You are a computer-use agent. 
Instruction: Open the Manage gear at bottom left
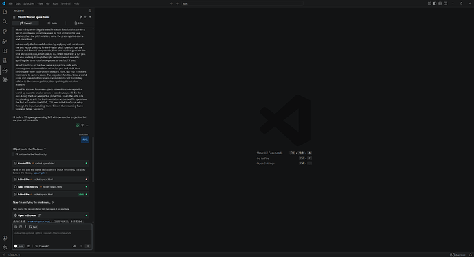(5, 247)
